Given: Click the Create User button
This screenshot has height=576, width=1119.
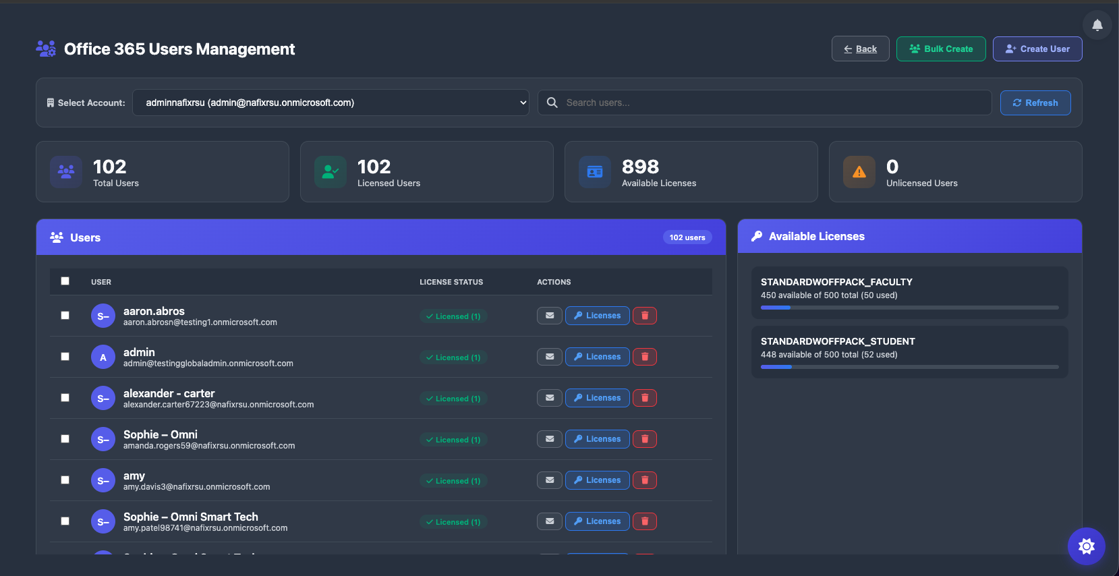Looking at the screenshot, I should click(x=1037, y=49).
